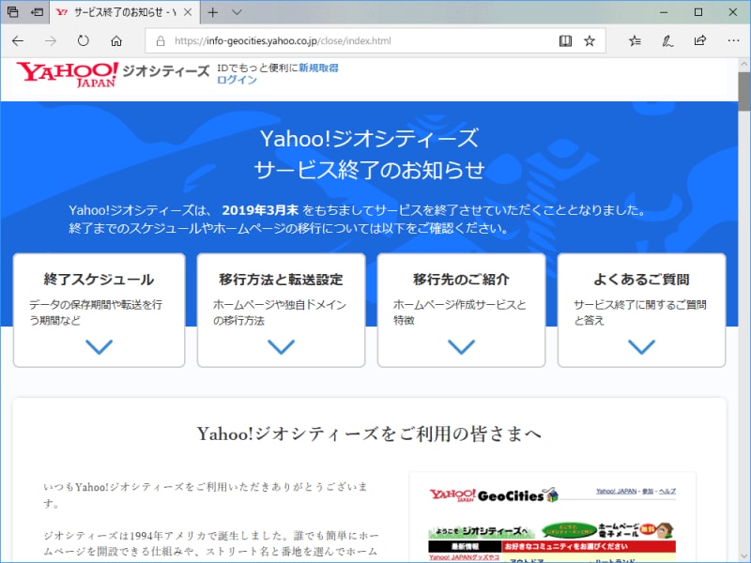Open the 移行先のご紹介 card
Image resolution: width=751 pixels, height=563 pixels.
pyautogui.click(x=461, y=311)
